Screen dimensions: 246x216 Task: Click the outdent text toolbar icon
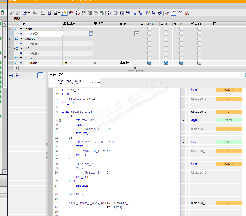click(122, 13)
